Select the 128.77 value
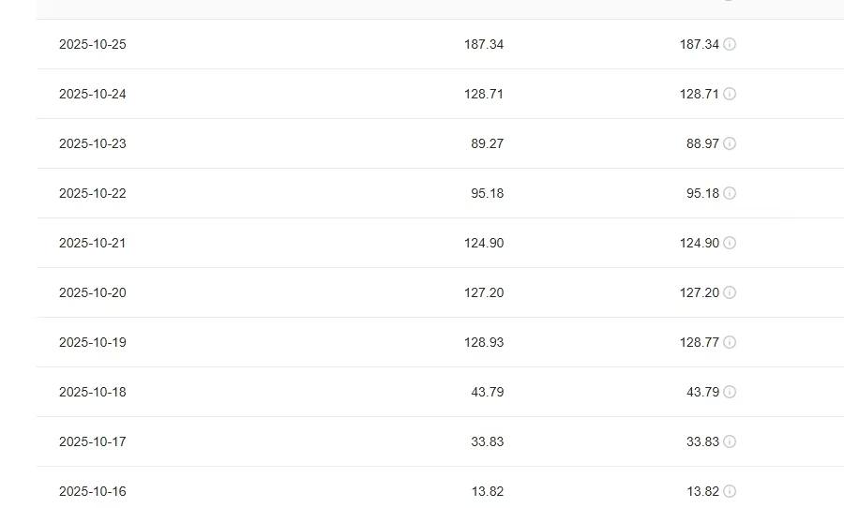Screen dimensions: 844x508 (699, 342)
